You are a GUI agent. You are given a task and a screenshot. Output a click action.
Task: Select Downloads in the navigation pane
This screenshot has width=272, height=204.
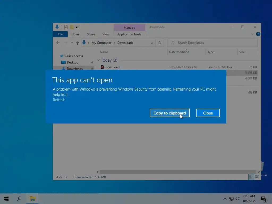point(75,69)
